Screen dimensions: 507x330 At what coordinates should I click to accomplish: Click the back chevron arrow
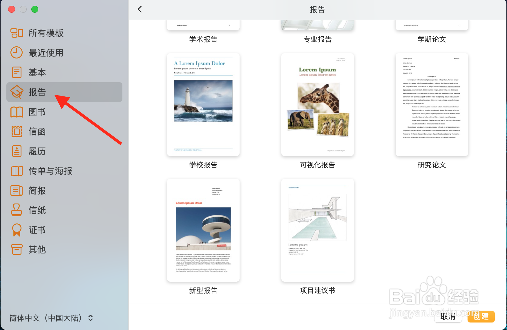(x=140, y=9)
